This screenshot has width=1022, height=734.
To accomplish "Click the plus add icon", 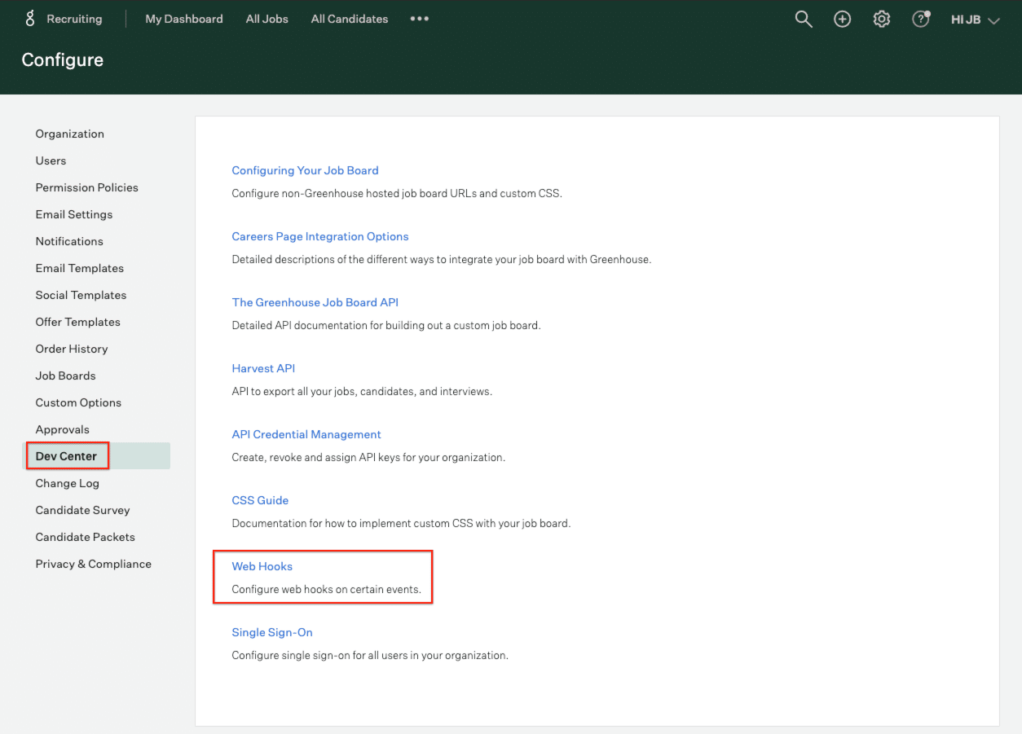I will 843,20.
